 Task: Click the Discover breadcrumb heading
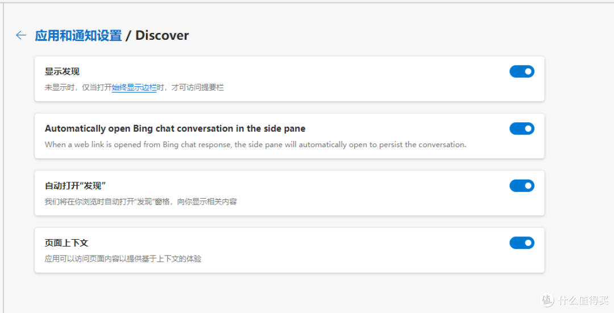(x=162, y=35)
